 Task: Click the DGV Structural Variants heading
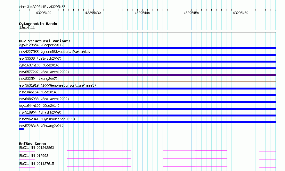[x=45, y=41]
